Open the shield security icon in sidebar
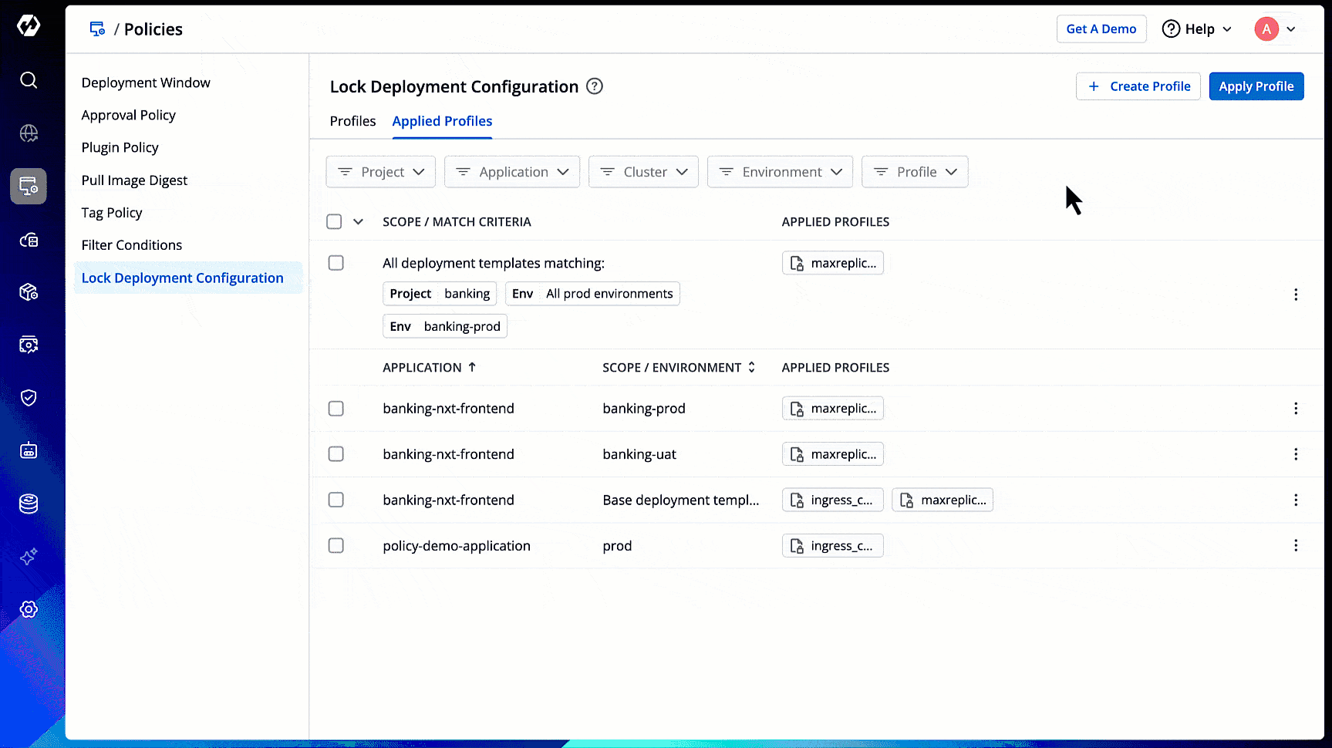 click(x=29, y=398)
